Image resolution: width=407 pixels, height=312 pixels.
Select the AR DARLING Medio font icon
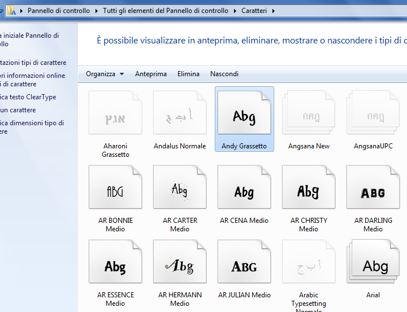tap(373, 187)
